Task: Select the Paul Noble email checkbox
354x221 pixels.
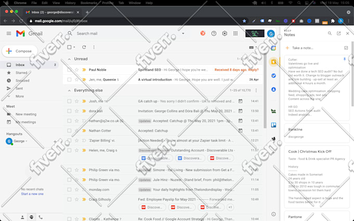Action: click(69, 70)
